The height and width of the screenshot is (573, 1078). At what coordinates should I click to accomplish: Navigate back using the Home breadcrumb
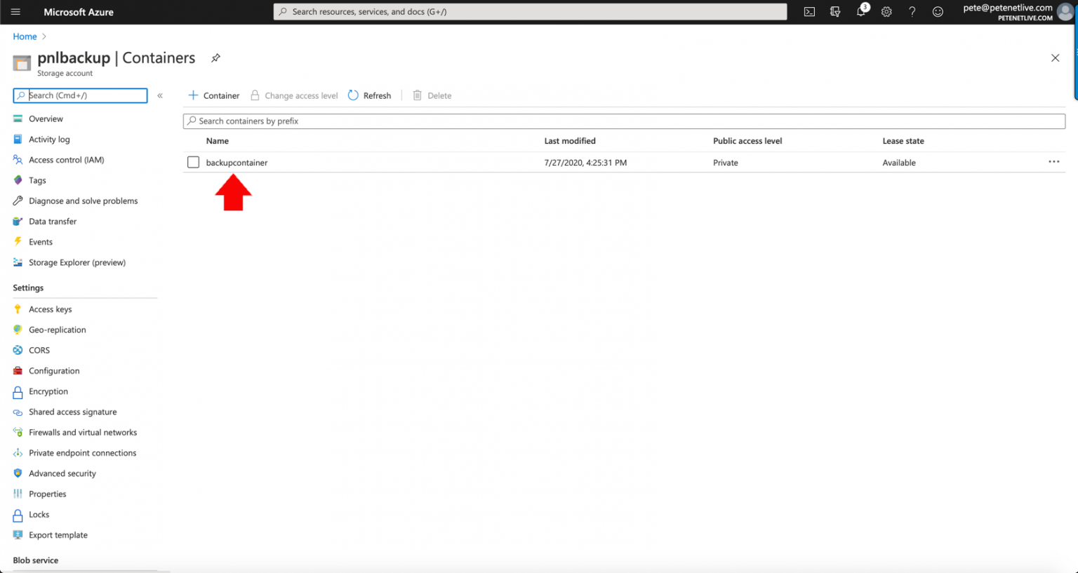(25, 36)
